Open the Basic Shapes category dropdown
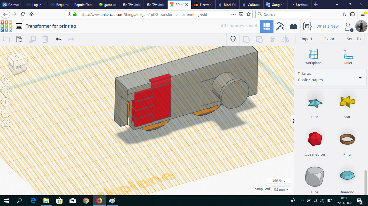The width and height of the screenshot is (368, 206). [x=331, y=77]
